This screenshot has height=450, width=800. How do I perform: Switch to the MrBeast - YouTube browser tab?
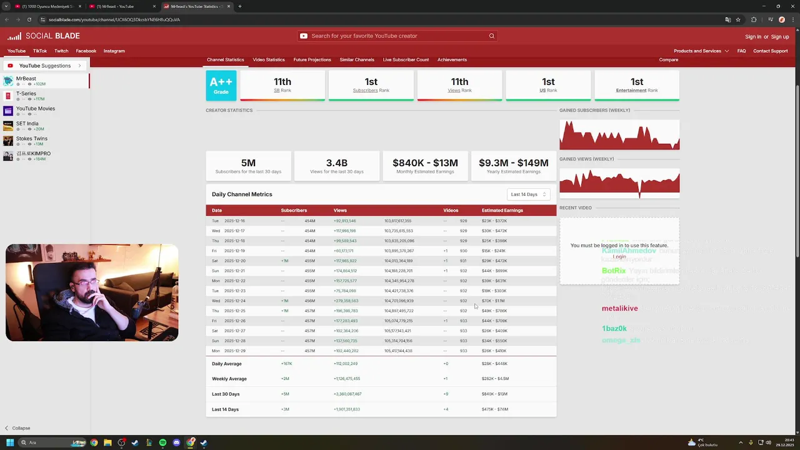tap(121, 6)
